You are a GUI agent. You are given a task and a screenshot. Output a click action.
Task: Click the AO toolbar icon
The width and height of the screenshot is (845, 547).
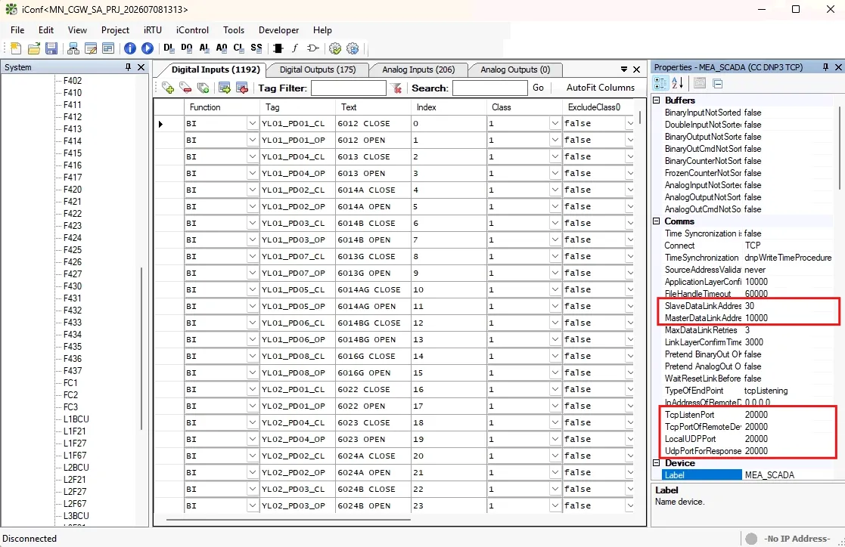coord(222,48)
